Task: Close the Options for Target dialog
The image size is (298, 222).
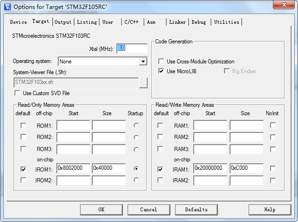Action: tap(284, 5)
